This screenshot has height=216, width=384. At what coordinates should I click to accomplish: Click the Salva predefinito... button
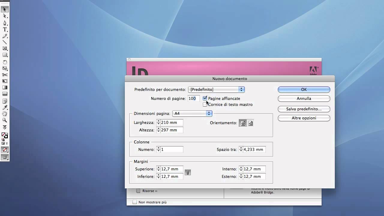(304, 109)
